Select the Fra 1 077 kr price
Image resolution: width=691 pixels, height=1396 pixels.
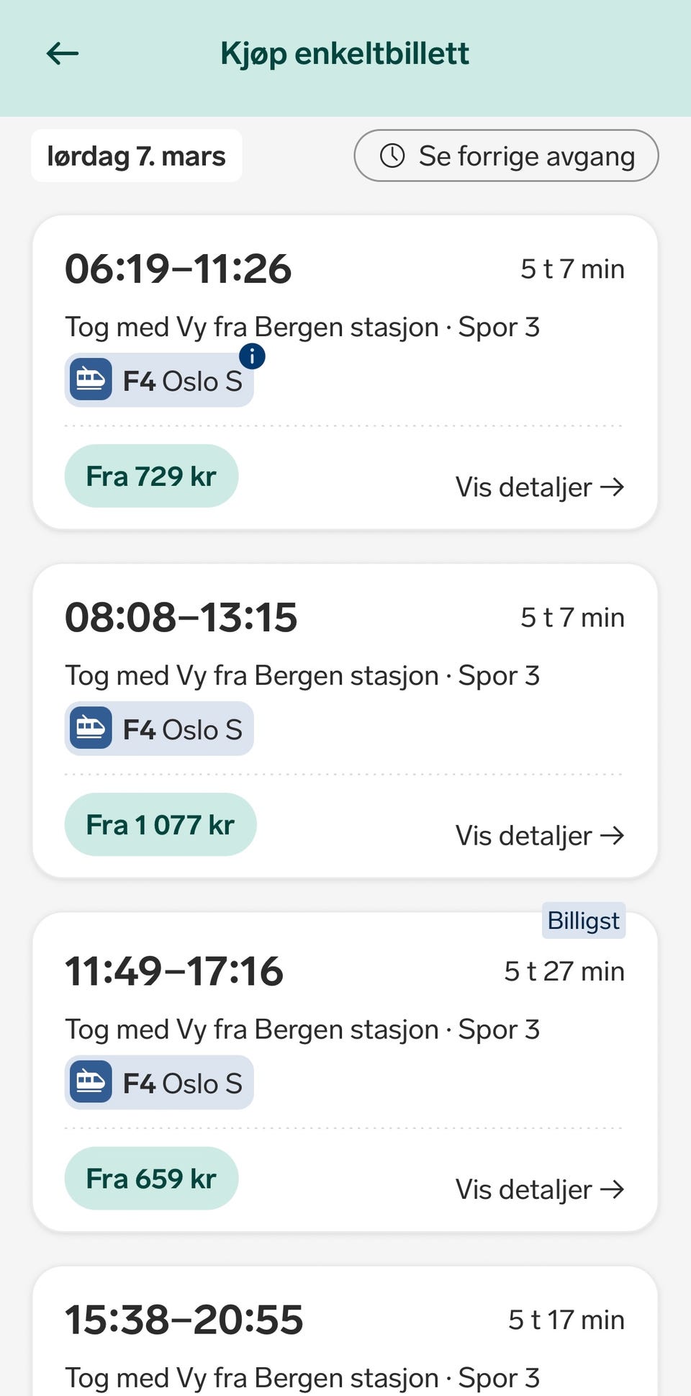[x=160, y=825]
